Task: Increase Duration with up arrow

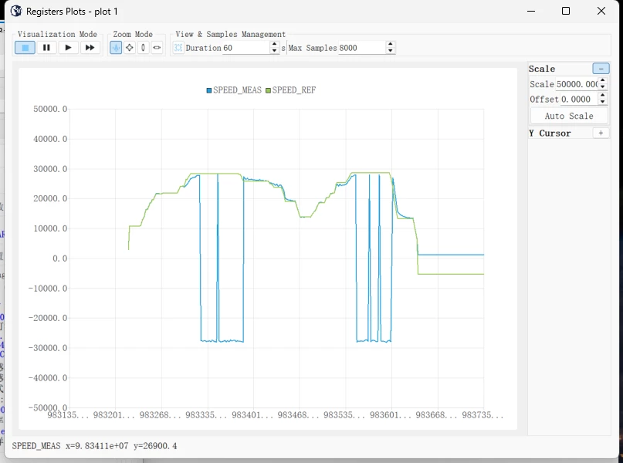Action: click(274, 45)
